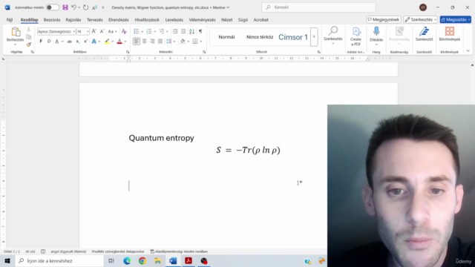This screenshot has width=475, height=267.
Task: Toggle italic D formatting
Action: click(x=49, y=42)
